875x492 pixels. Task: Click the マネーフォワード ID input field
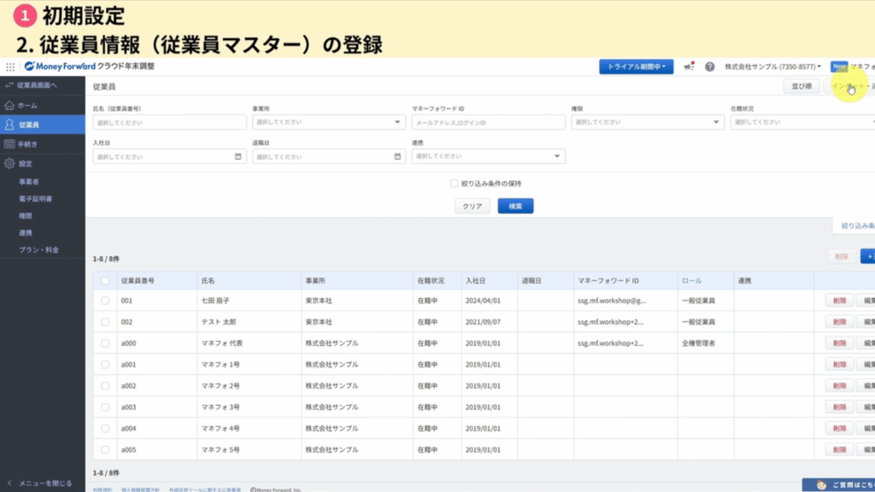488,122
